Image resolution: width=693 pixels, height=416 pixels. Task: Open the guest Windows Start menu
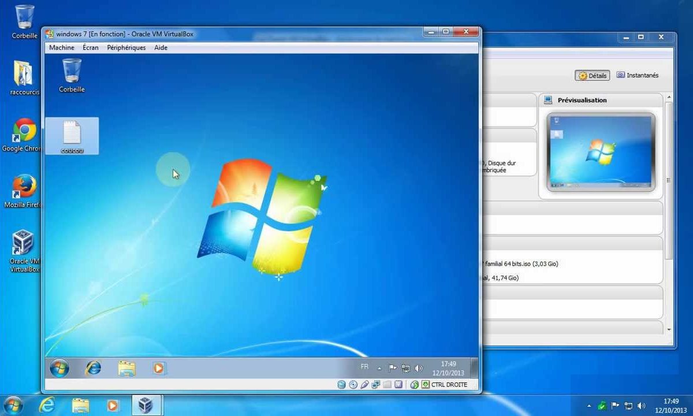point(59,367)
